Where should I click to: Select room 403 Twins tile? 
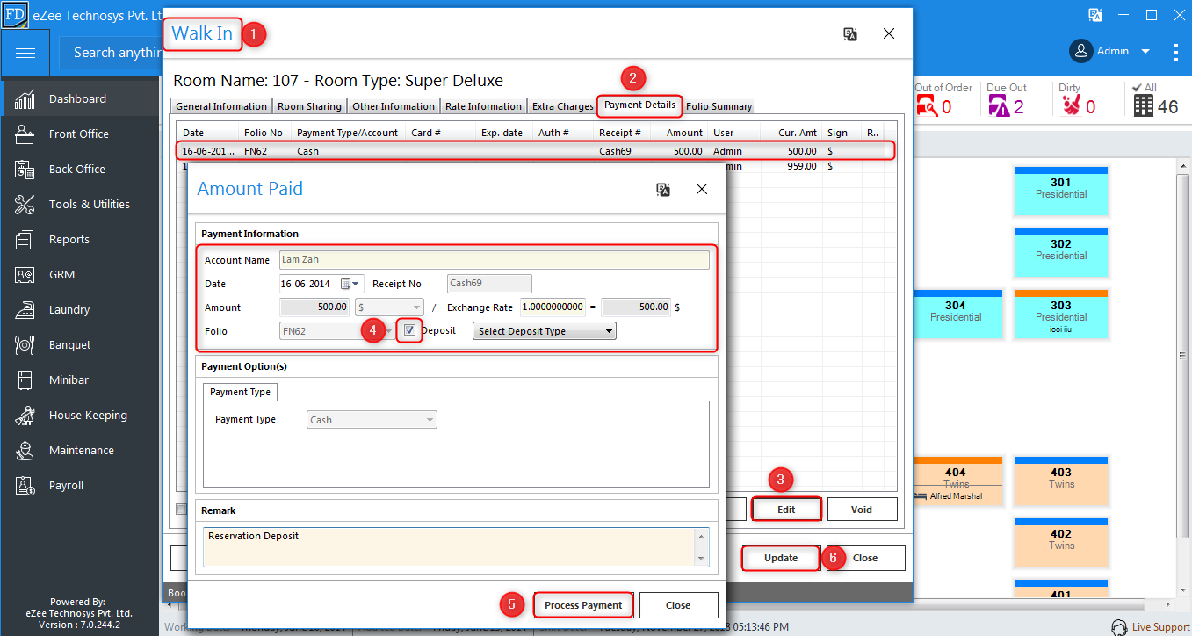click(x=1060, y=481)
